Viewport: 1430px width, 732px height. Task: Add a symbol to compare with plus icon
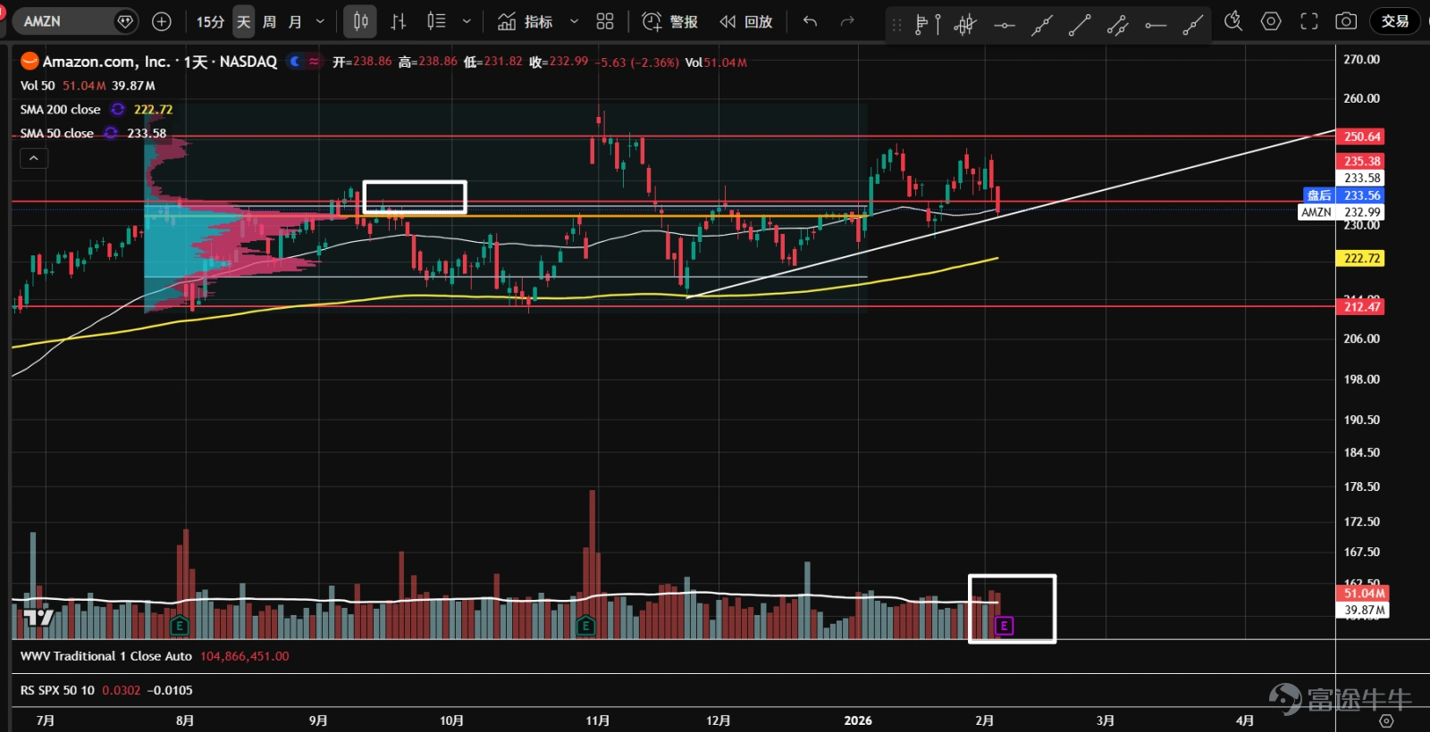162,21
